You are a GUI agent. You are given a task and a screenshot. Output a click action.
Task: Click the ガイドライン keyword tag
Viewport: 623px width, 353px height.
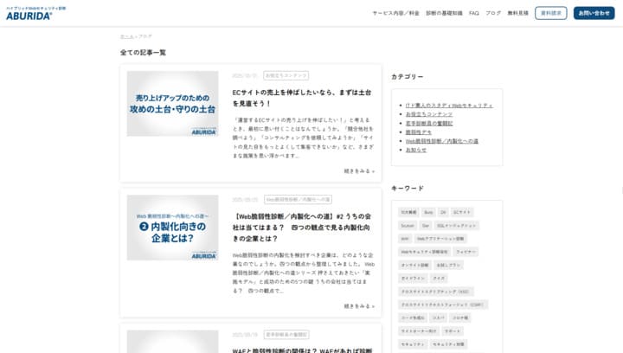tap(414, 279)
